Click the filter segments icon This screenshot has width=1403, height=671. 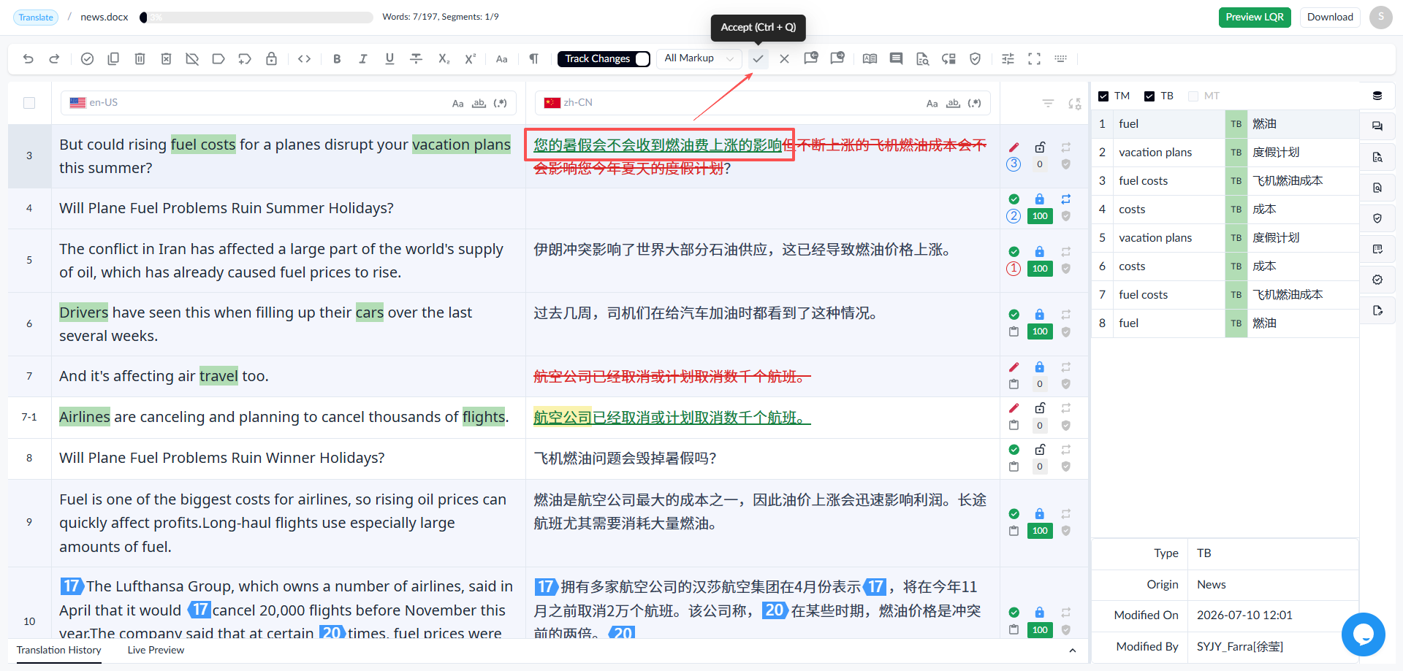tap(1048, 104)
